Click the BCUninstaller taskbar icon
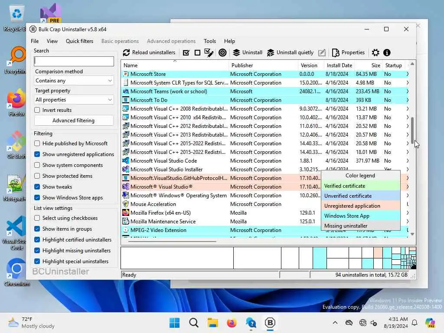This screenshot has height=333, width=444. pyautogui.click(x=270, y=323)
